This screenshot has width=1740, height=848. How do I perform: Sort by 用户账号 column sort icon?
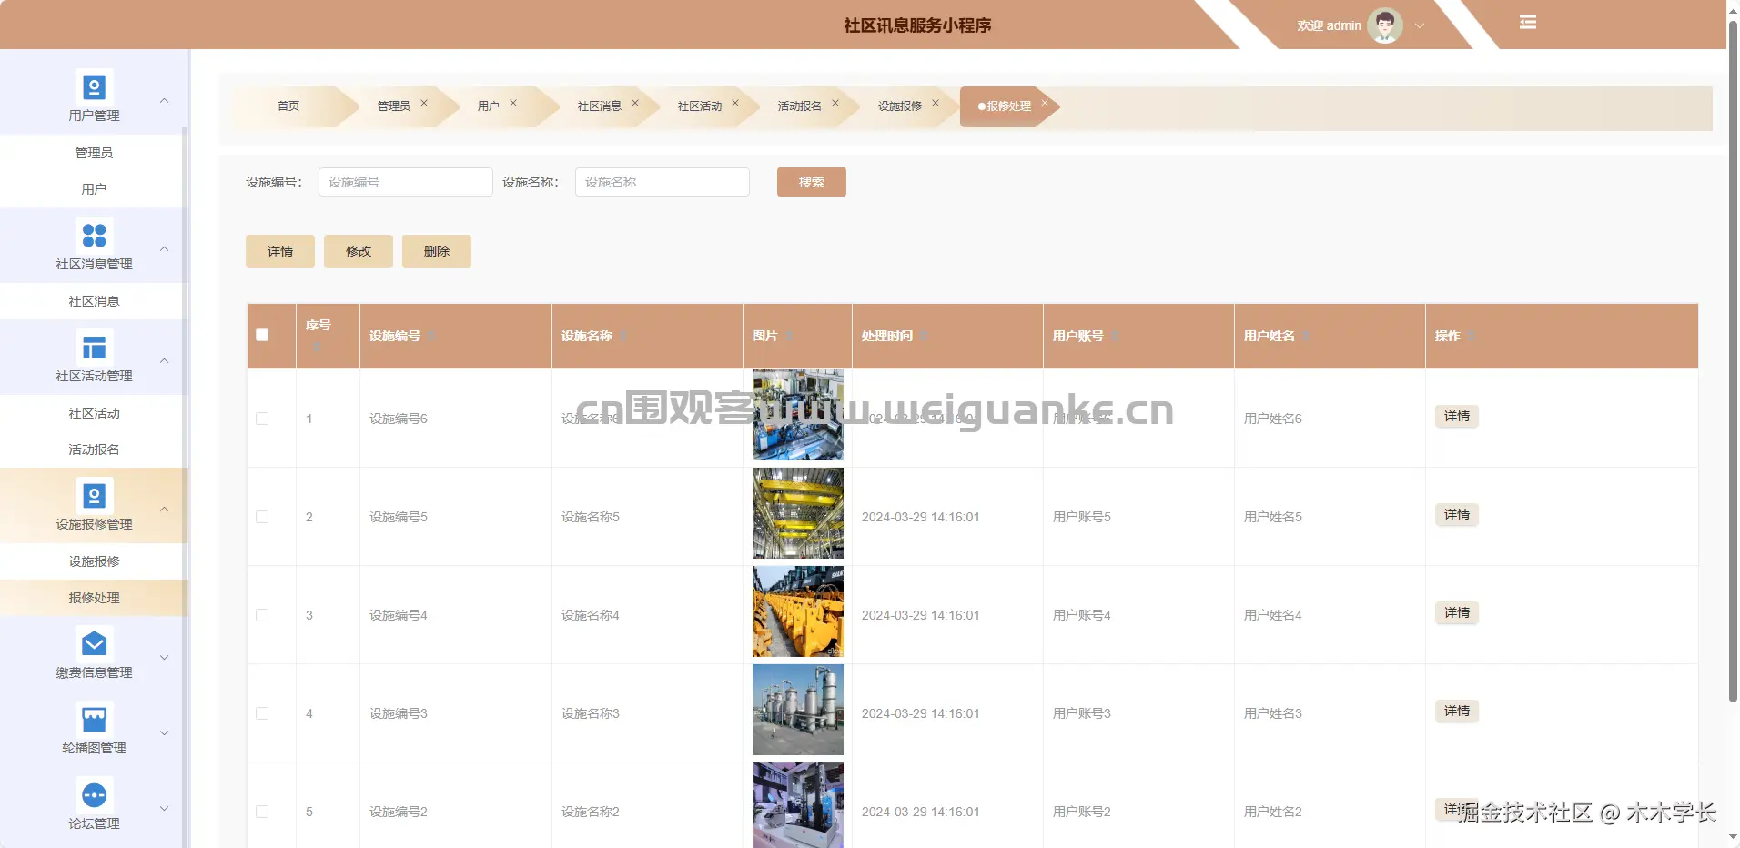coord(1115,337)
